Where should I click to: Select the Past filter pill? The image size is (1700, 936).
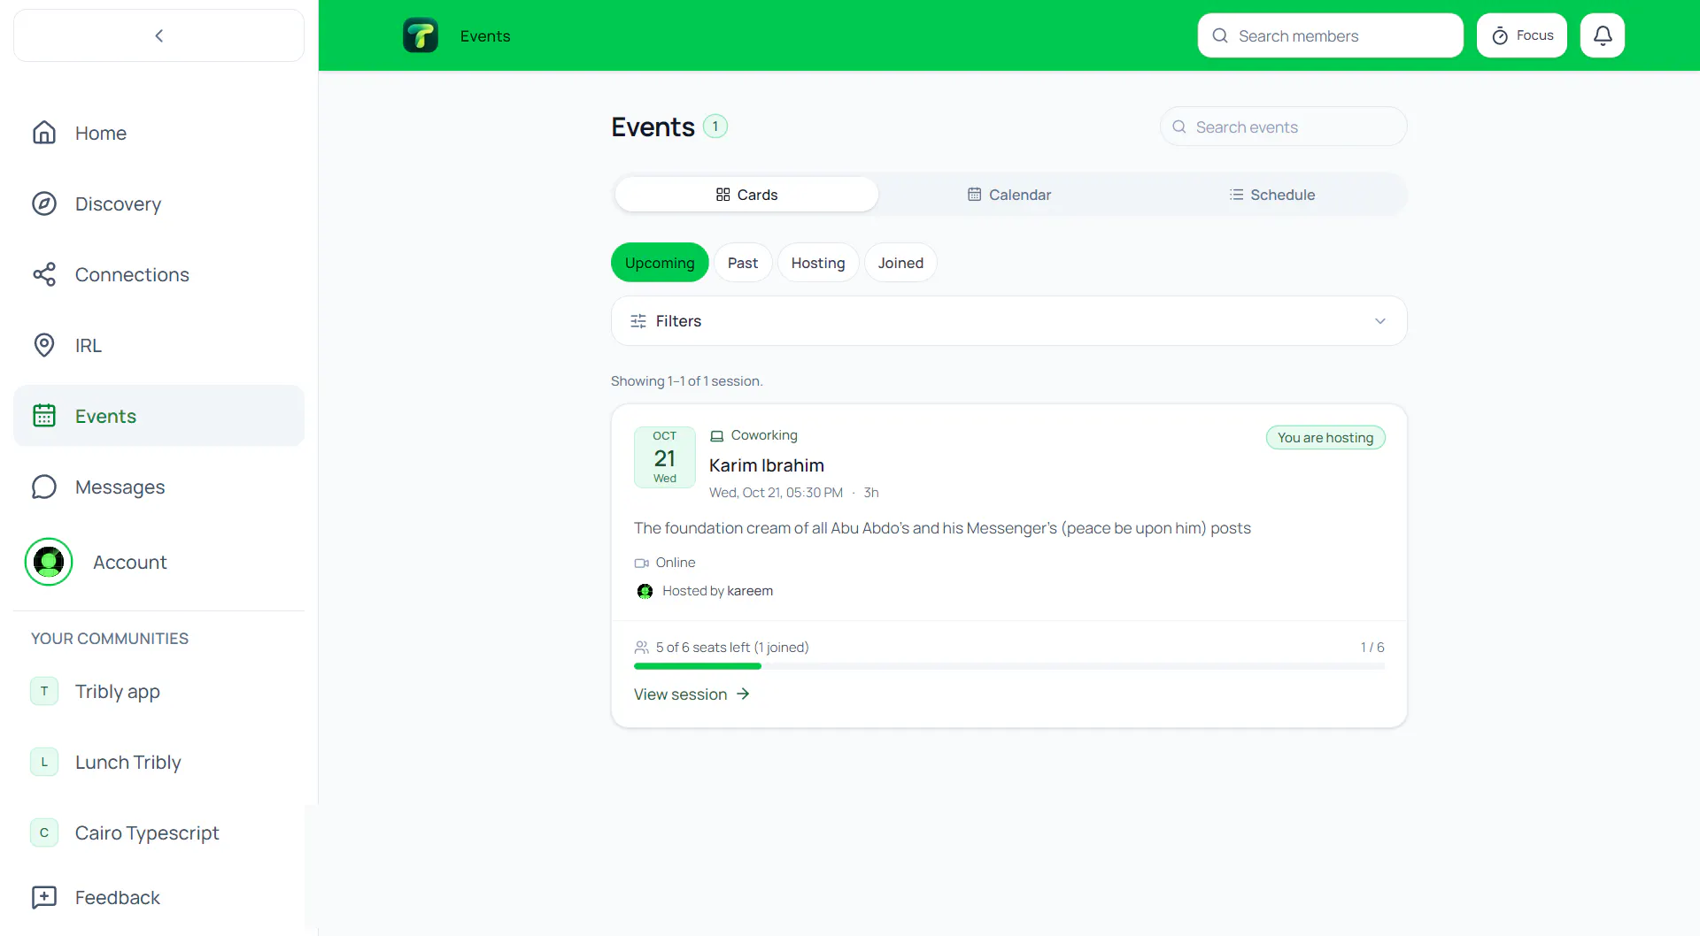[743, 263]
